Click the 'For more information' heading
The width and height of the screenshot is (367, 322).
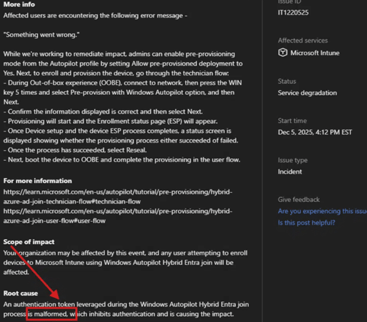(x=38, y=181)
